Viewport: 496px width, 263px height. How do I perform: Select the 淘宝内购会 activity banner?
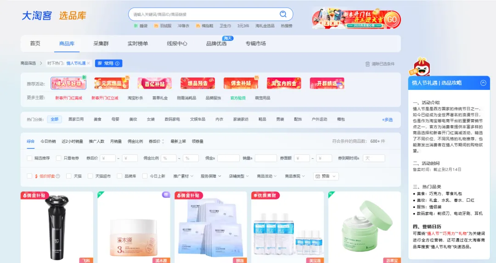284,83
